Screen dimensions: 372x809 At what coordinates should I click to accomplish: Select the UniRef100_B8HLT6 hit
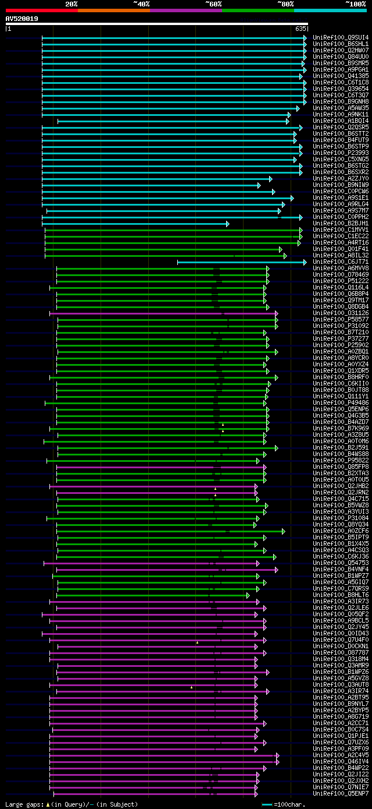[341, 595]
